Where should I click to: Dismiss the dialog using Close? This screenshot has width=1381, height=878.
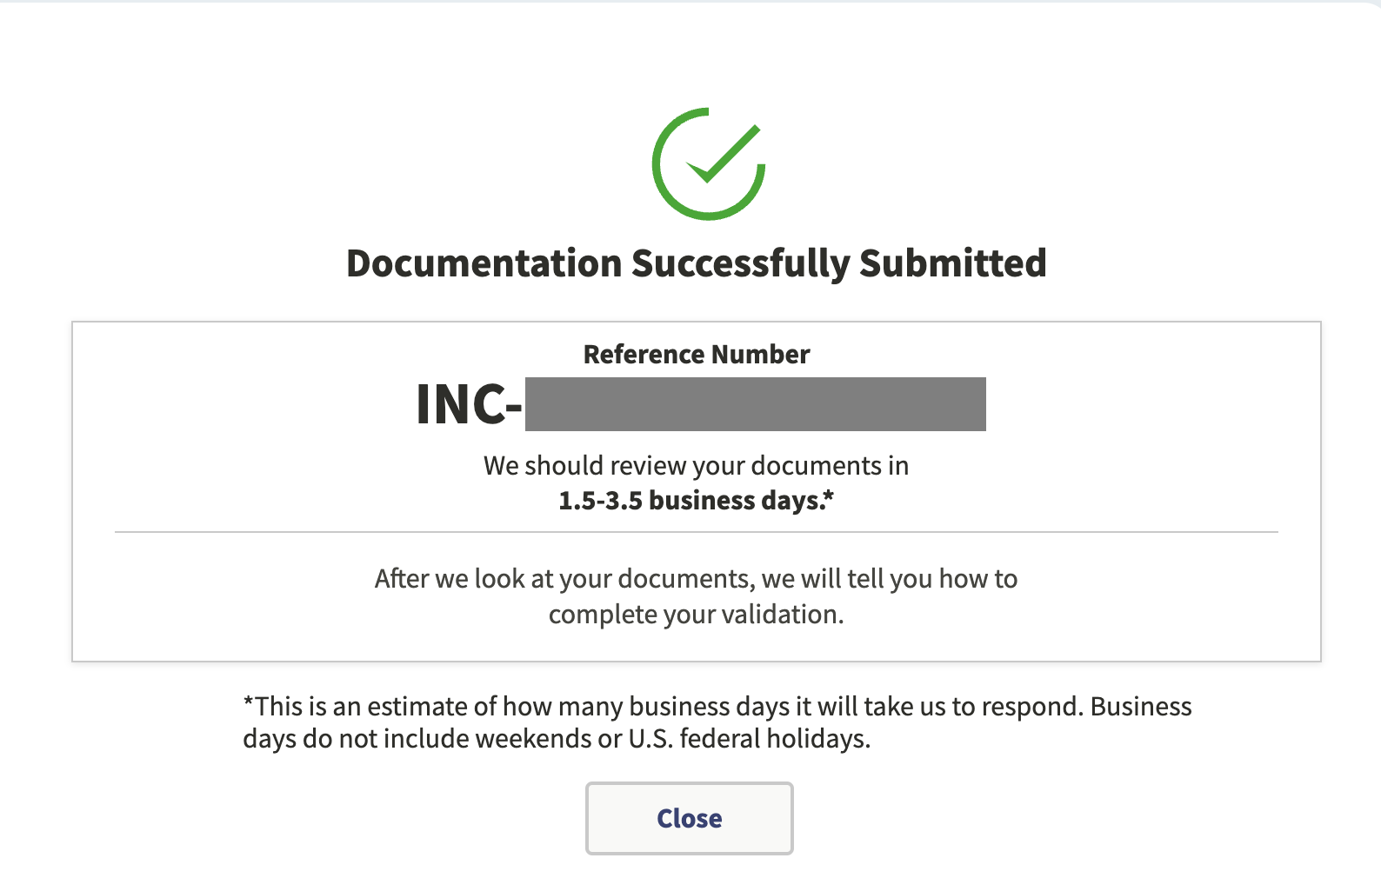(x=689, y=818)
